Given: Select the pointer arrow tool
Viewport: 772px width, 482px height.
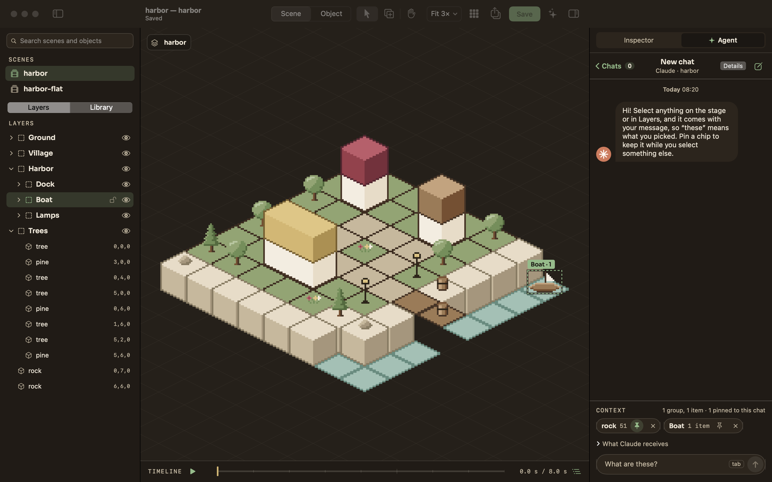Looking at the screenshot, I should click(x=367, y=14).
